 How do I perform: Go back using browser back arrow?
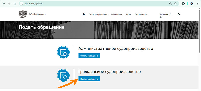tap(4, 4)
